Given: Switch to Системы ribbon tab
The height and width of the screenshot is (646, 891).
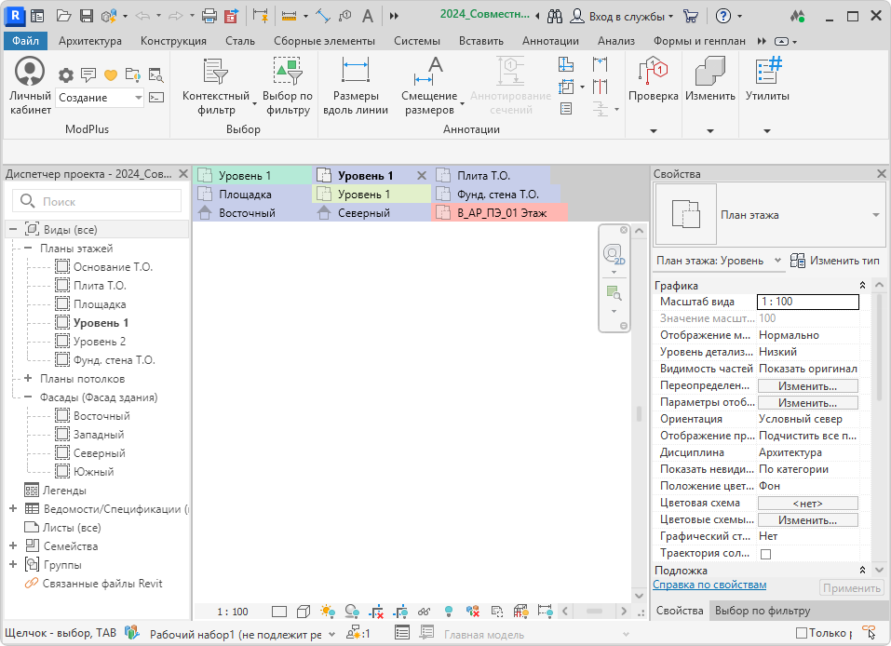Looking at the screenshot, I should [416, 41].
